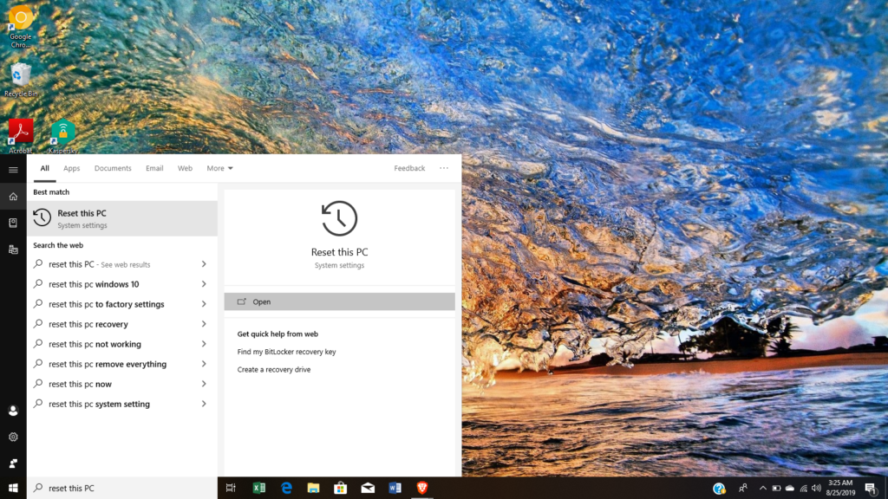The height and width of the screenshot is (499, 888).
Task: Open the volume speaker tray icon
Action: click(816, 489)
